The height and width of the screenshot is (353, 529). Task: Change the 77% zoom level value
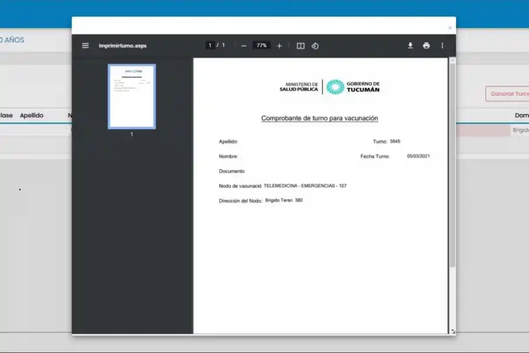click(260, 45)
